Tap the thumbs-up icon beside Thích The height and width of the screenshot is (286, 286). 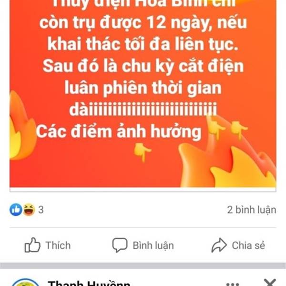(x=32, y=245)
